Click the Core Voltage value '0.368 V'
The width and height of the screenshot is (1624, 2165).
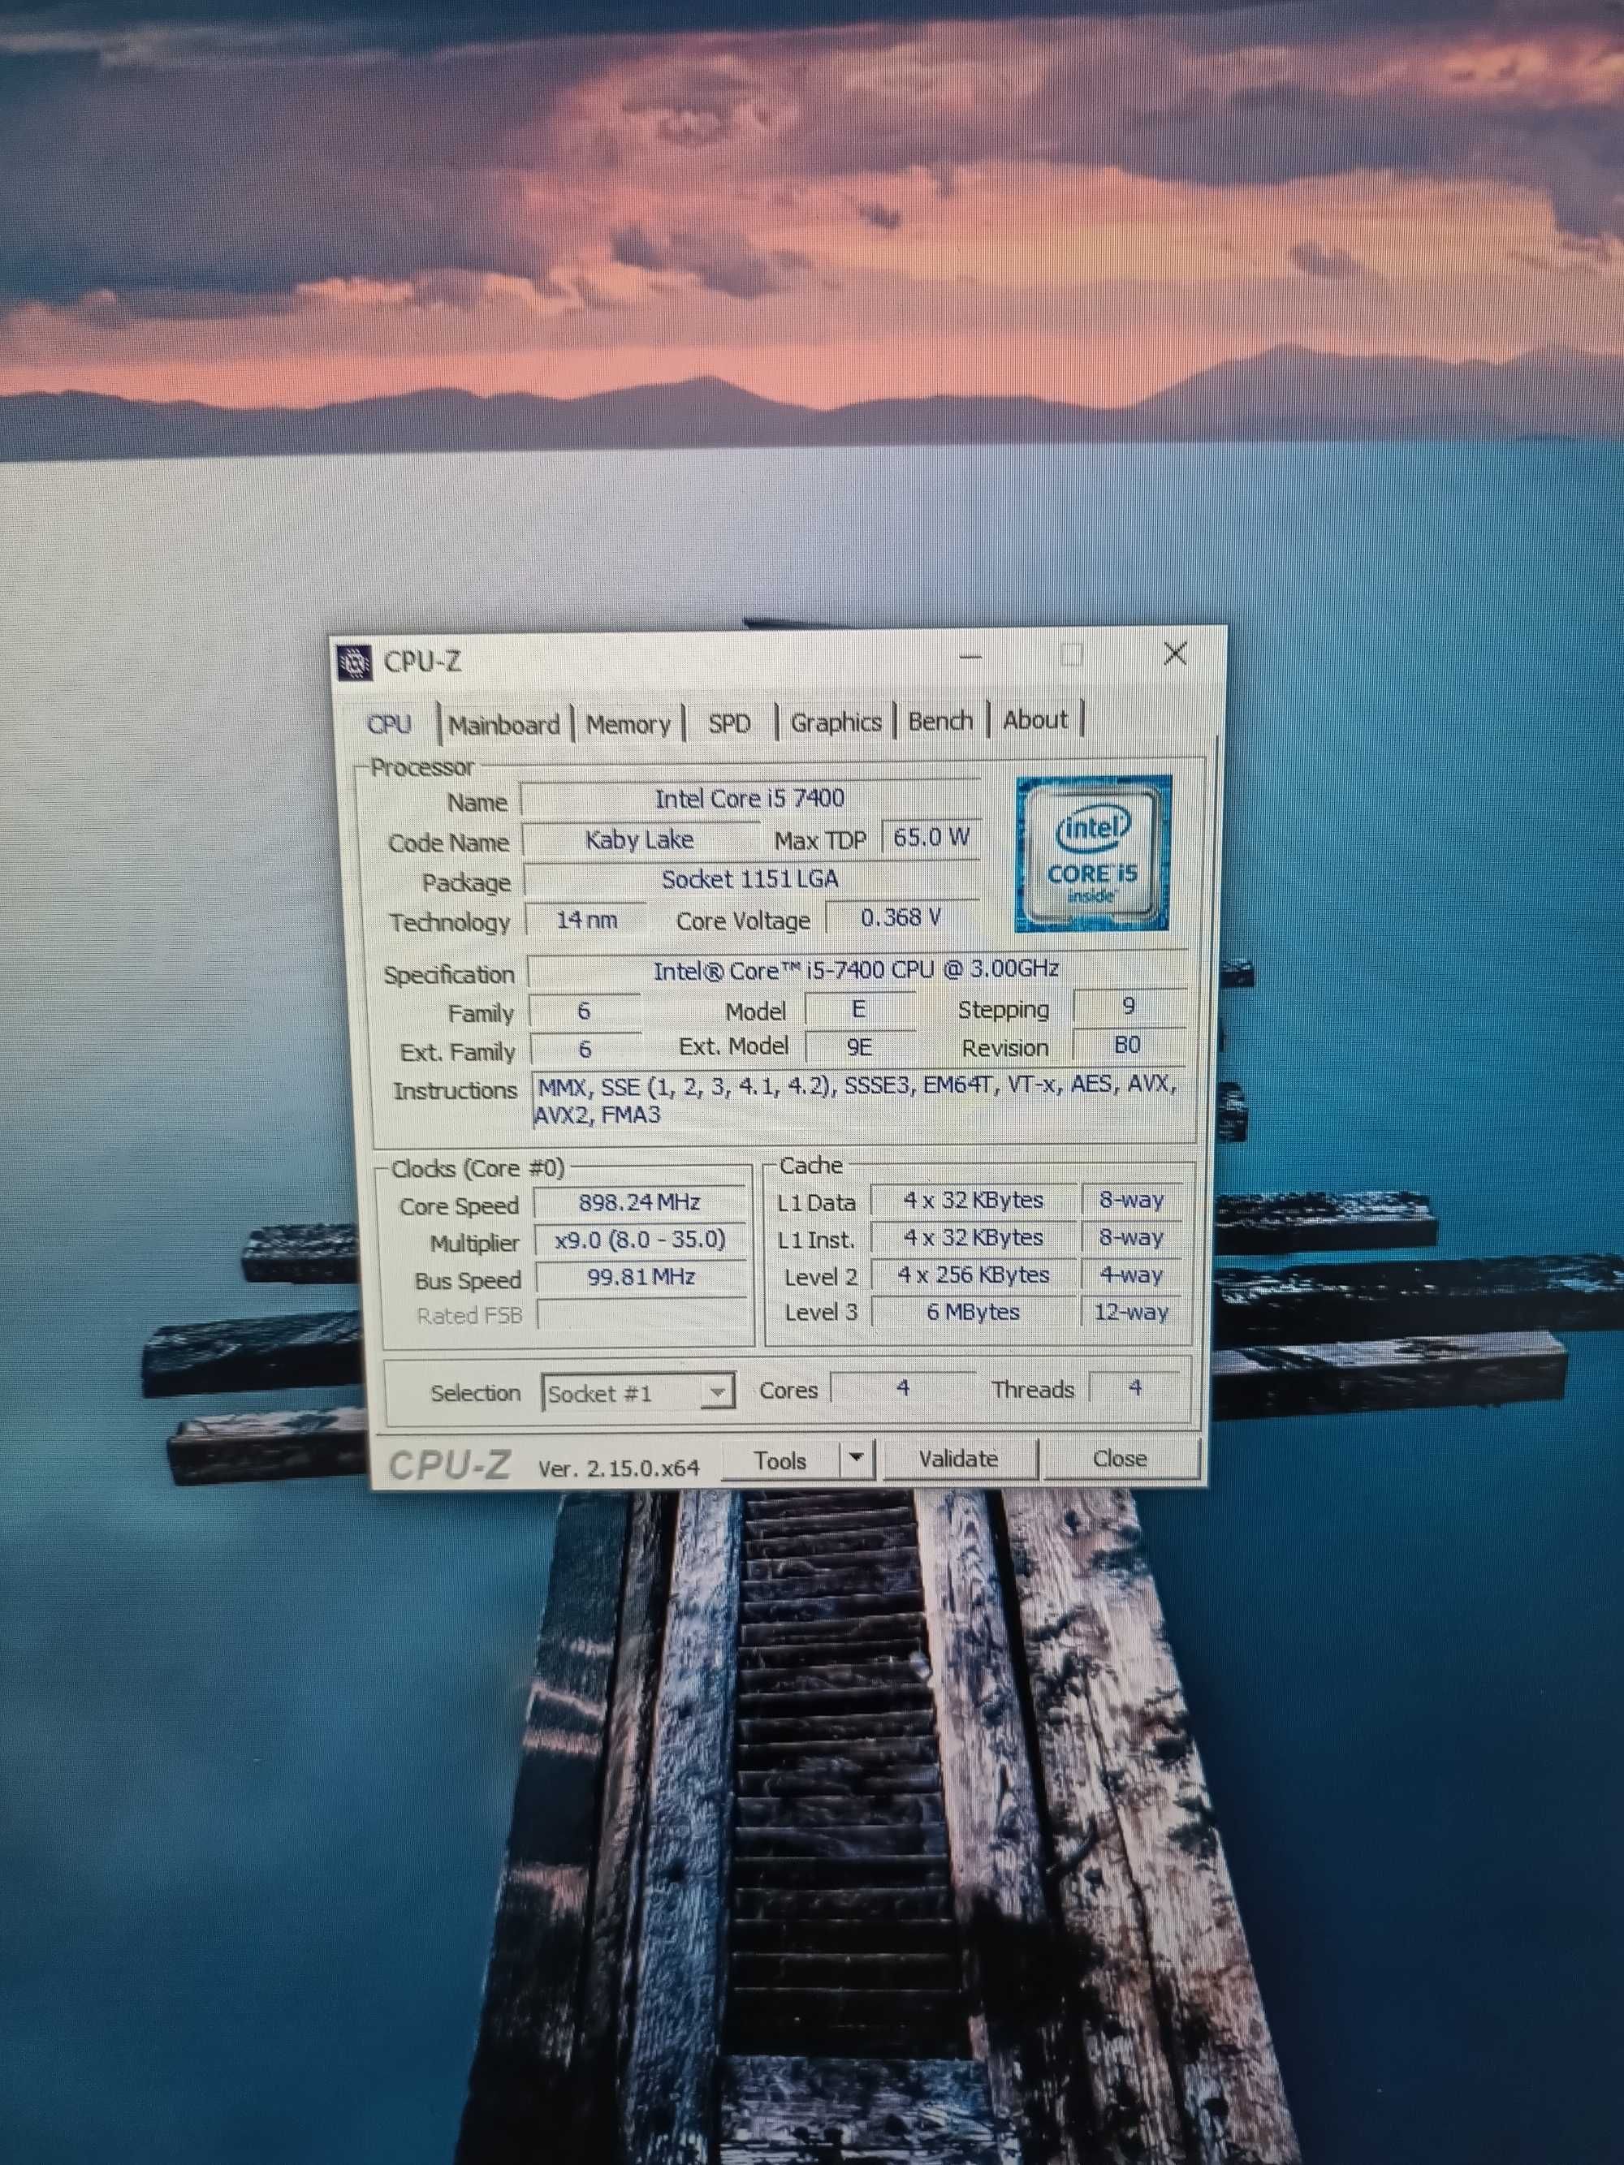pos(901,918)
